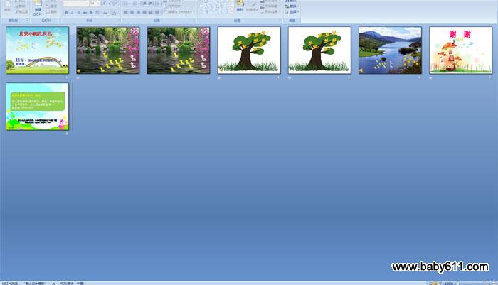This screenshot has width=498, height=285.
Task: Align text left in the Paragraph group
Action: [126, 12]
